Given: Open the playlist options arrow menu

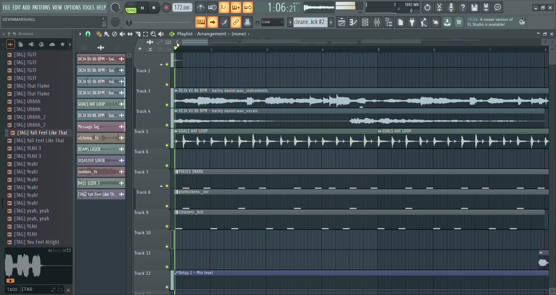Looking at the screenshot, I should point(80,34).
